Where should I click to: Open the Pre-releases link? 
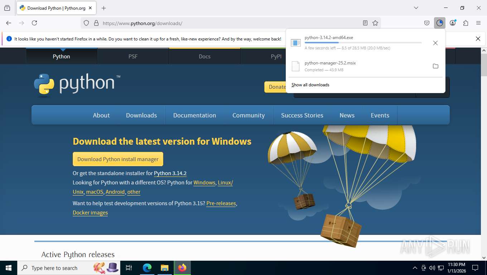[x=221, y=203]
